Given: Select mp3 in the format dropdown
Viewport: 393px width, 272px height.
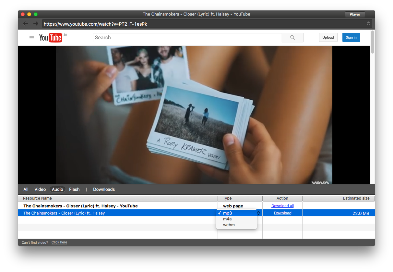Looking at the screenshot, I should pos(237,213).
